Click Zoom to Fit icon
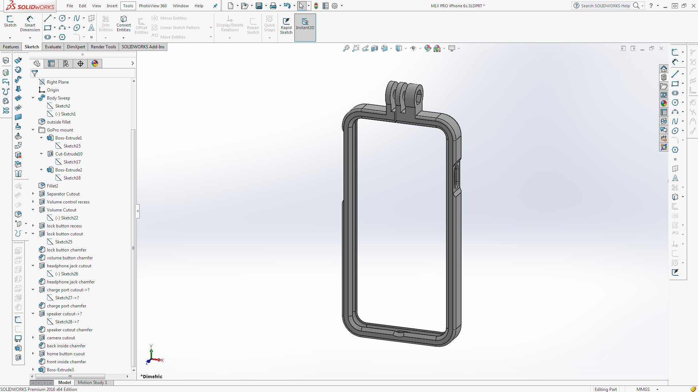The height and width of the screenshot is (392, 698). click(346, 48)
